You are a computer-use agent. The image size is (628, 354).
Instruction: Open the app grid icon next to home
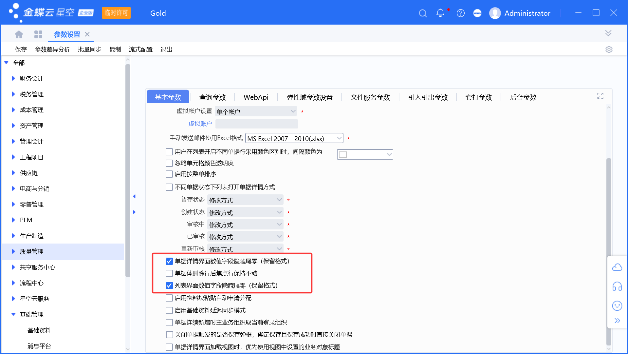coord(38,34)
